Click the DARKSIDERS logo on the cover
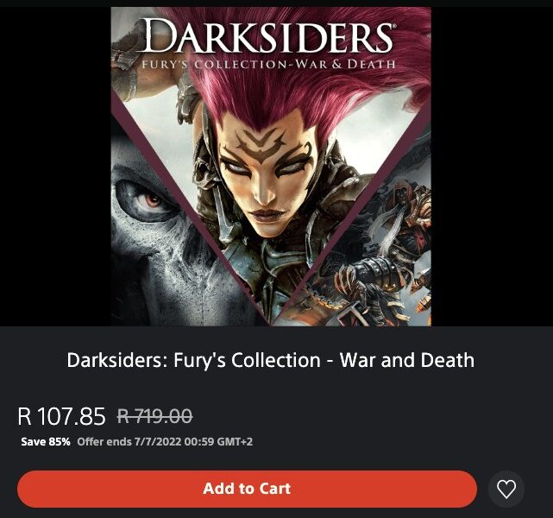 point(269,37)
